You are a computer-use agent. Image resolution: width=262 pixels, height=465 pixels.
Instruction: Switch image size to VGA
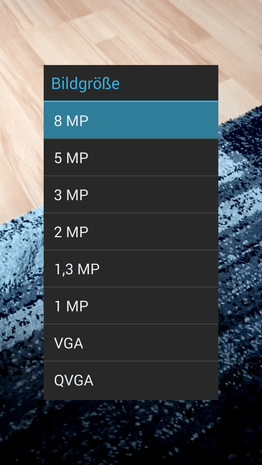click(131, 343)
